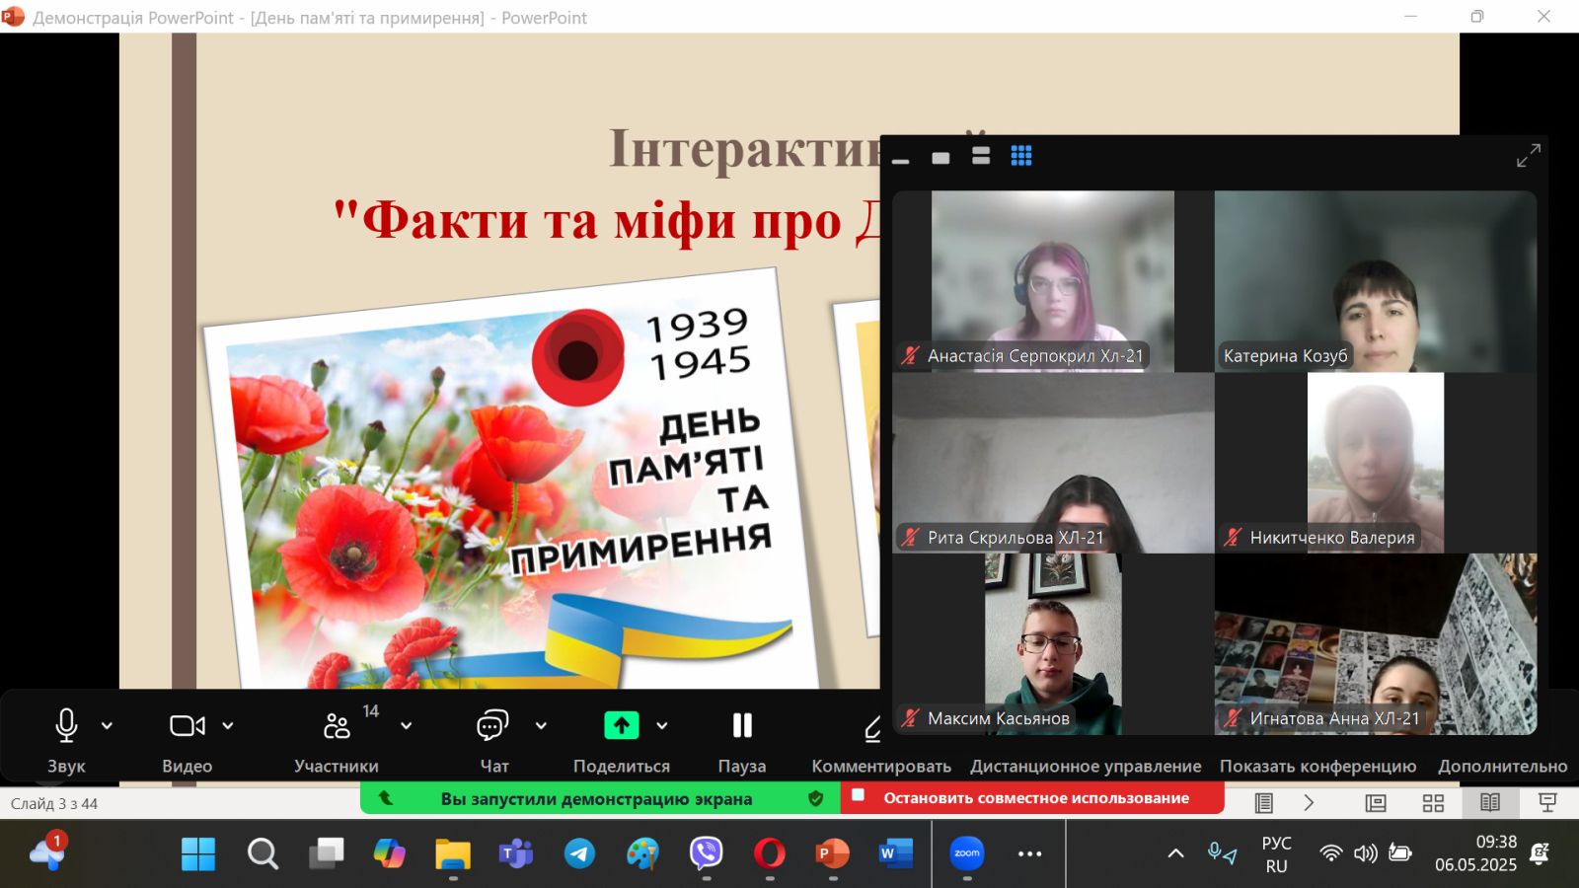Switch to two-row thumbnail strip view icon
The height and width of the screenshot is (888, 1579).
pyautogui.click(x=981, y=156)
